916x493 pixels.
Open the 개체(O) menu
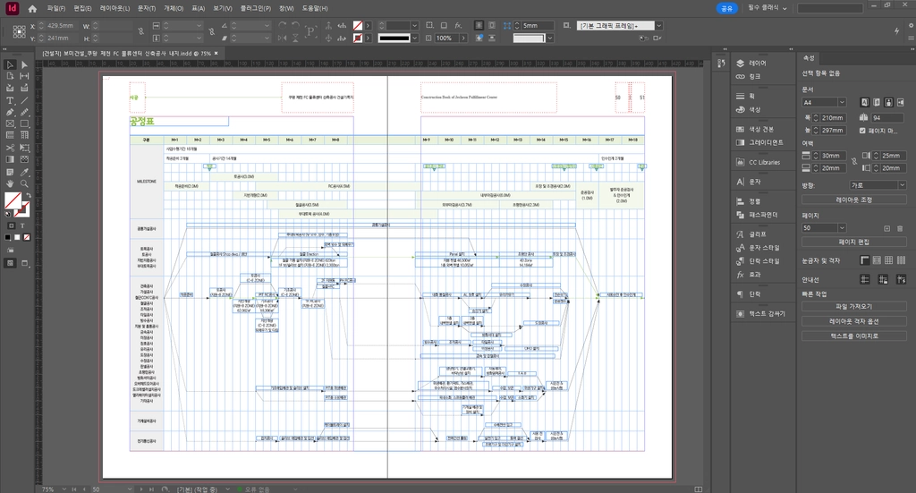coord(174,9)
